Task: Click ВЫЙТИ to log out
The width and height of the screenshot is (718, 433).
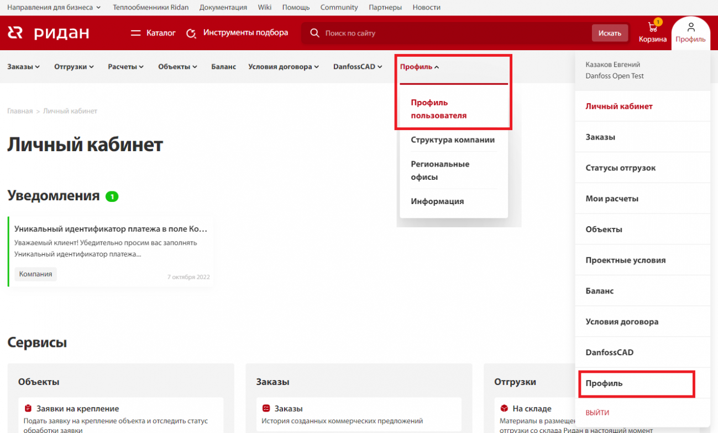Action: pos(598,412)
